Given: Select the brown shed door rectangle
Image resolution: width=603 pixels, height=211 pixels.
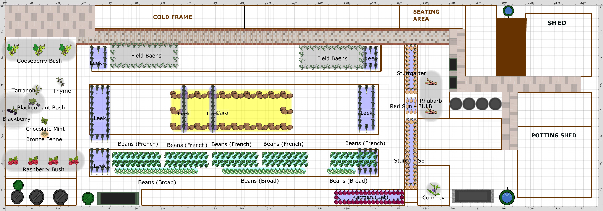Looking at the screenshot, I should pos(511,47).
